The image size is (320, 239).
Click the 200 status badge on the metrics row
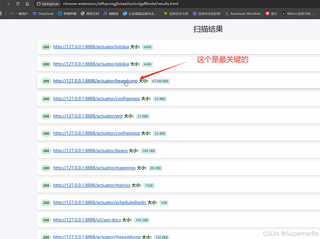click(x=46, y=186)
